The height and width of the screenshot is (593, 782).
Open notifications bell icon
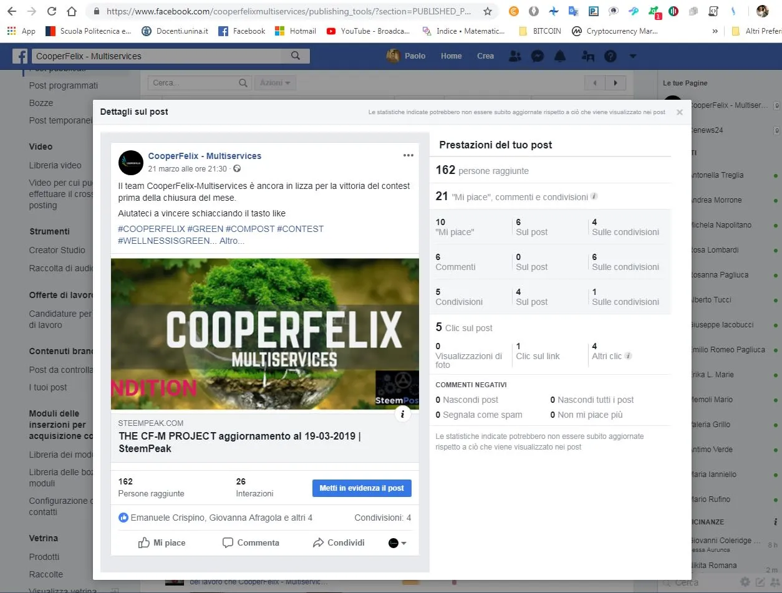[560, 56]
